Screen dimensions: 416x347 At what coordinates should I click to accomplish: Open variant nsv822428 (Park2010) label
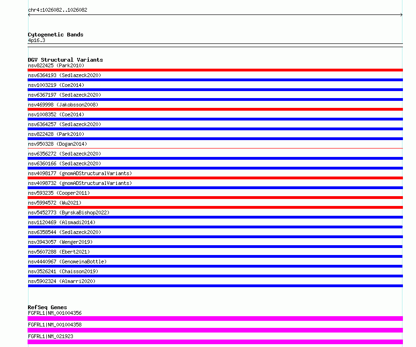[x=56, y=134]
